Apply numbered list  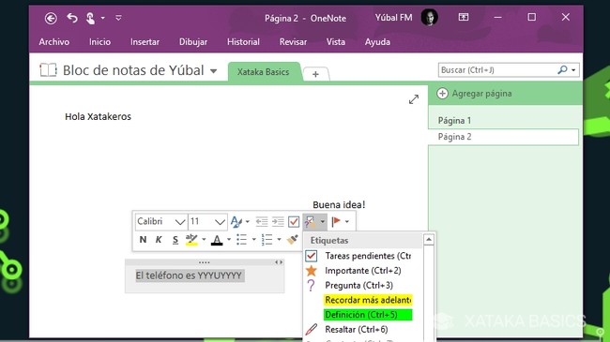(x=267, y=240)
